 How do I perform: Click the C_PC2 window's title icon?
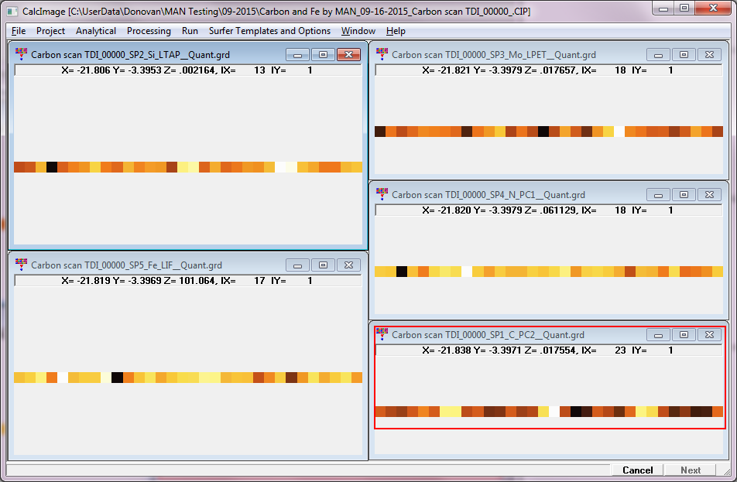(x=382, y=335)
